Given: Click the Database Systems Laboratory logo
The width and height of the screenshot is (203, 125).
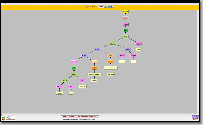Looking at the screenshot, I should click(x=8, y=118).
